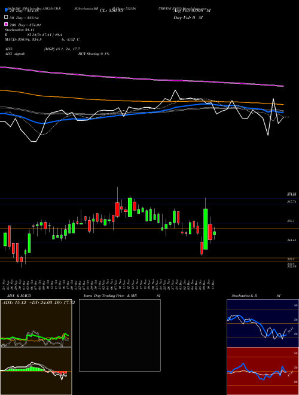Screen dimensions: 299x395
Task: Click the 'SI 14/5: 47.41 / 48.4' value
Action: (x=45, y=35)
